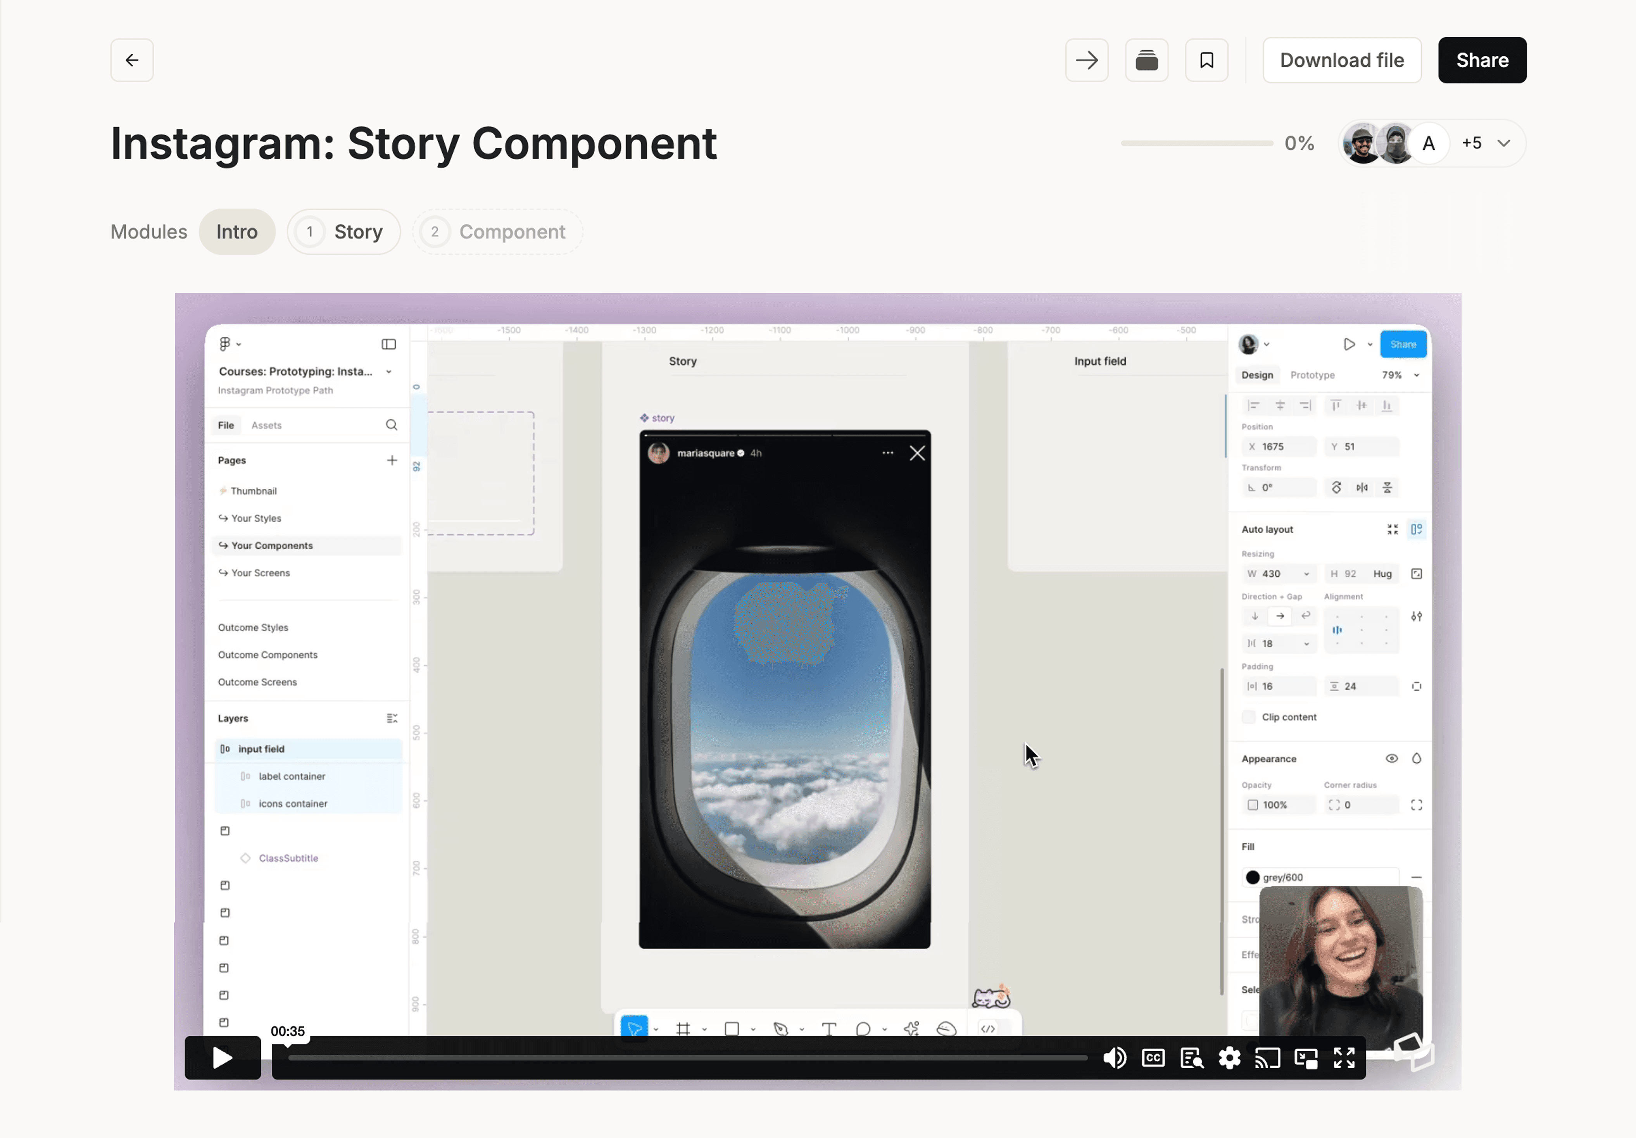
Task: Expand the participants avatar list
Action: point(1503,143)
